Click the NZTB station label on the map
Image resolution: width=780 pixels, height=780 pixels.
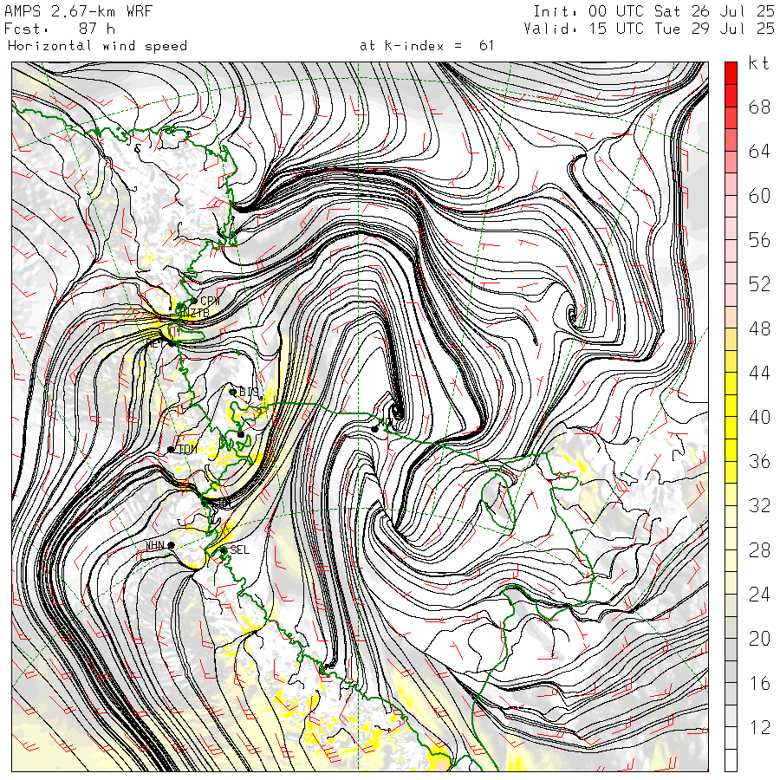[x=196, y=314]
